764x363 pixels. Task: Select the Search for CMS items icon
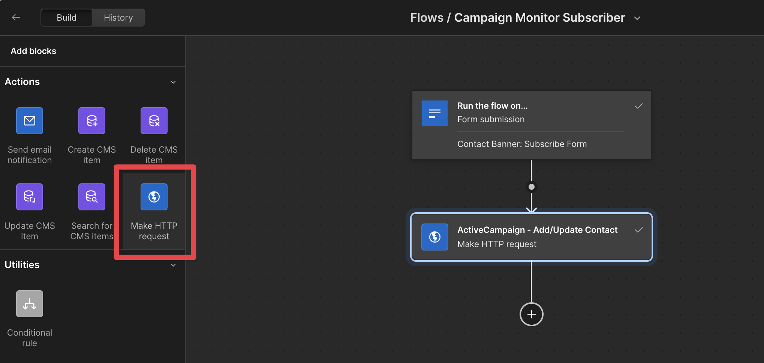coord(92,197)
